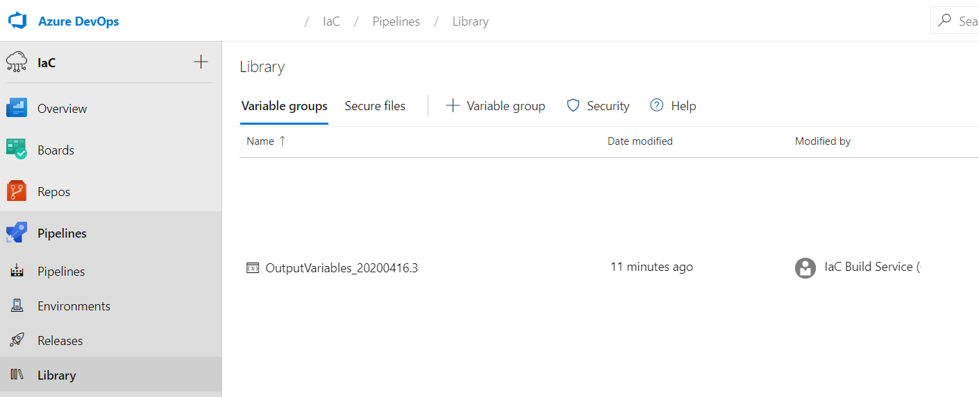Image resolution: width=979 pixels, height=397 pixels.
Task: Open Boards from the sidebar icon
Action: click(17, 150)
